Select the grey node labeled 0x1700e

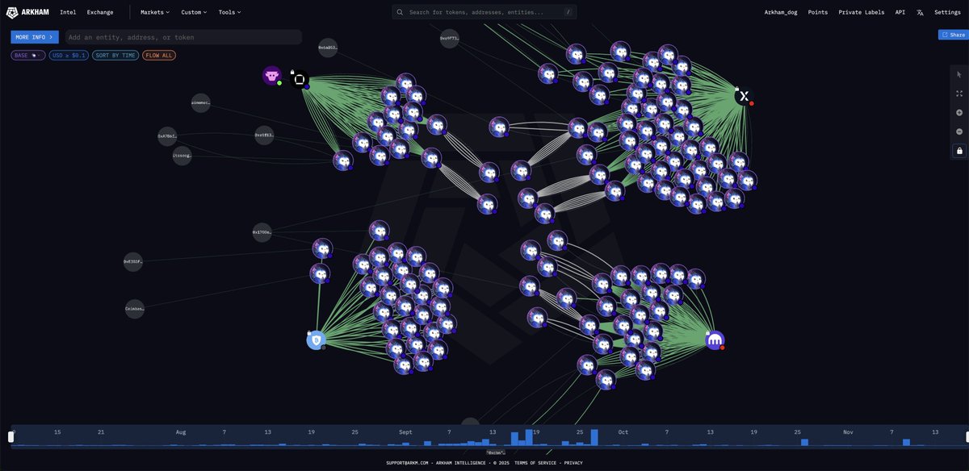click(262, 232)
